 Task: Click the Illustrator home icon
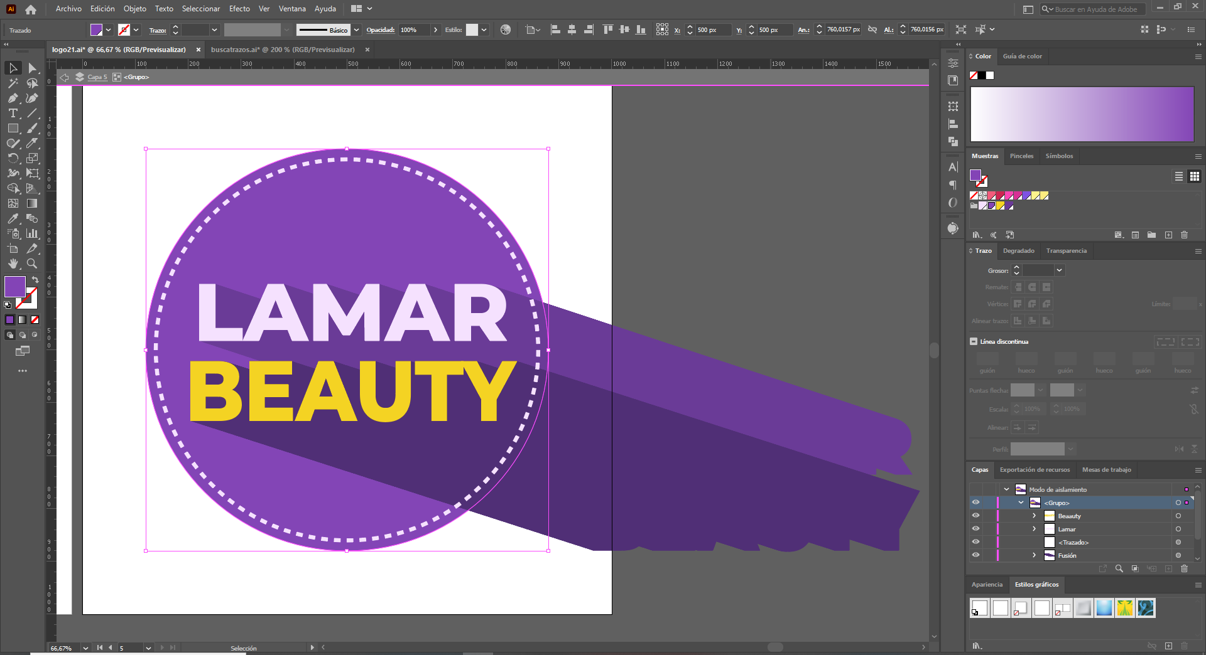pyautogui.click(x=31, y=9)
